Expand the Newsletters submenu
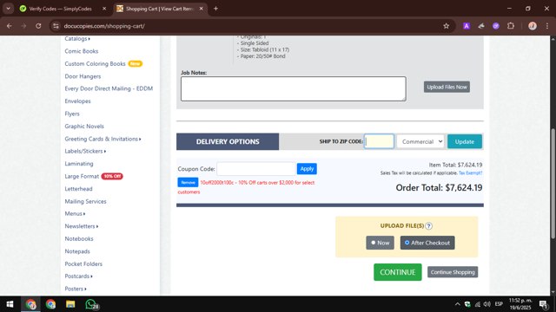The width and height of the screenshot is (556, 312). coord(81,226)
